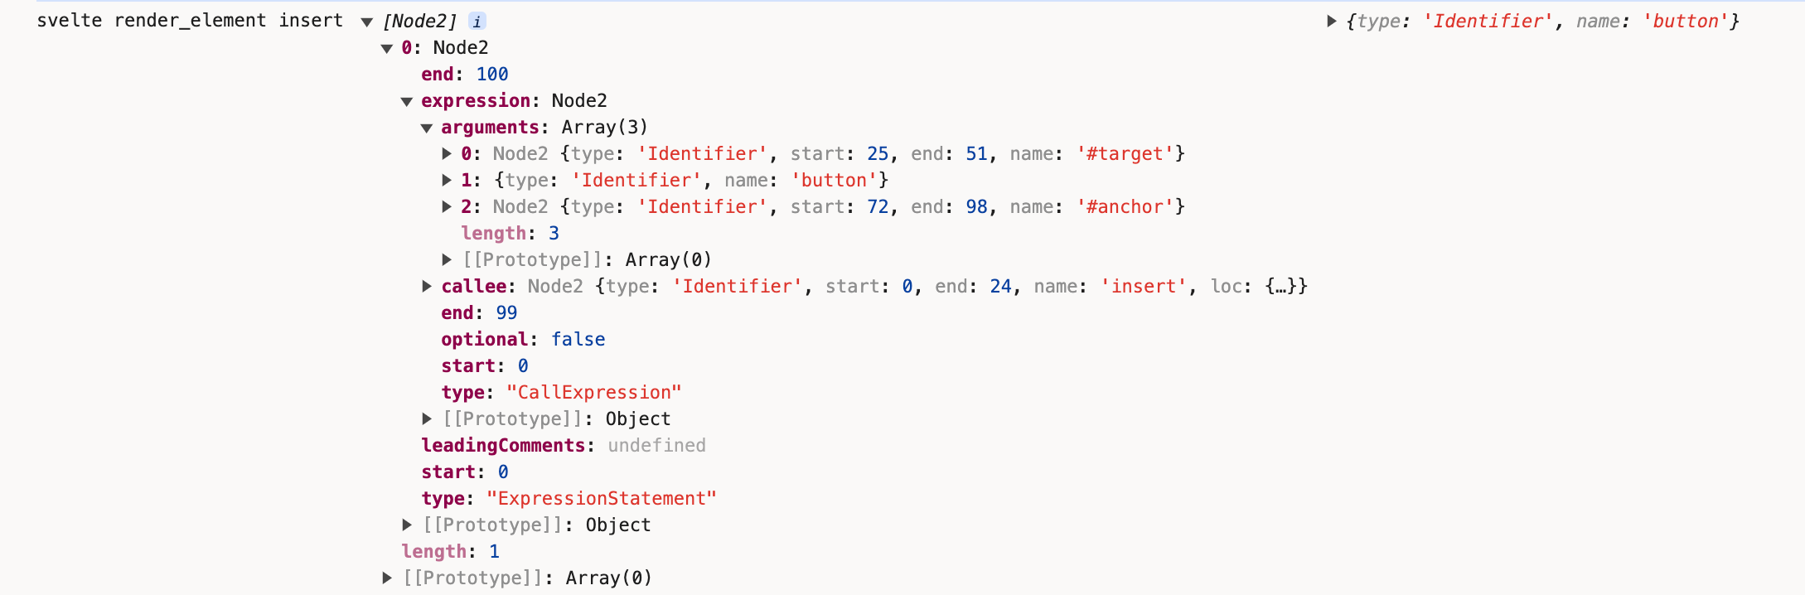
Task: Collapse the arguments Array(3) list
Action: pos(427,128)
